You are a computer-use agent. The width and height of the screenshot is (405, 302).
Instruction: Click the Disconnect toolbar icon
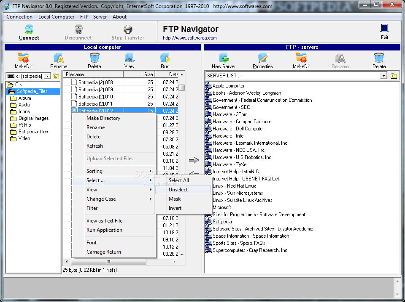click(x=78, y=29)
